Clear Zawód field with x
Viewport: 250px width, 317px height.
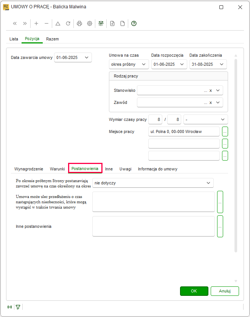[x=211, y=103]
